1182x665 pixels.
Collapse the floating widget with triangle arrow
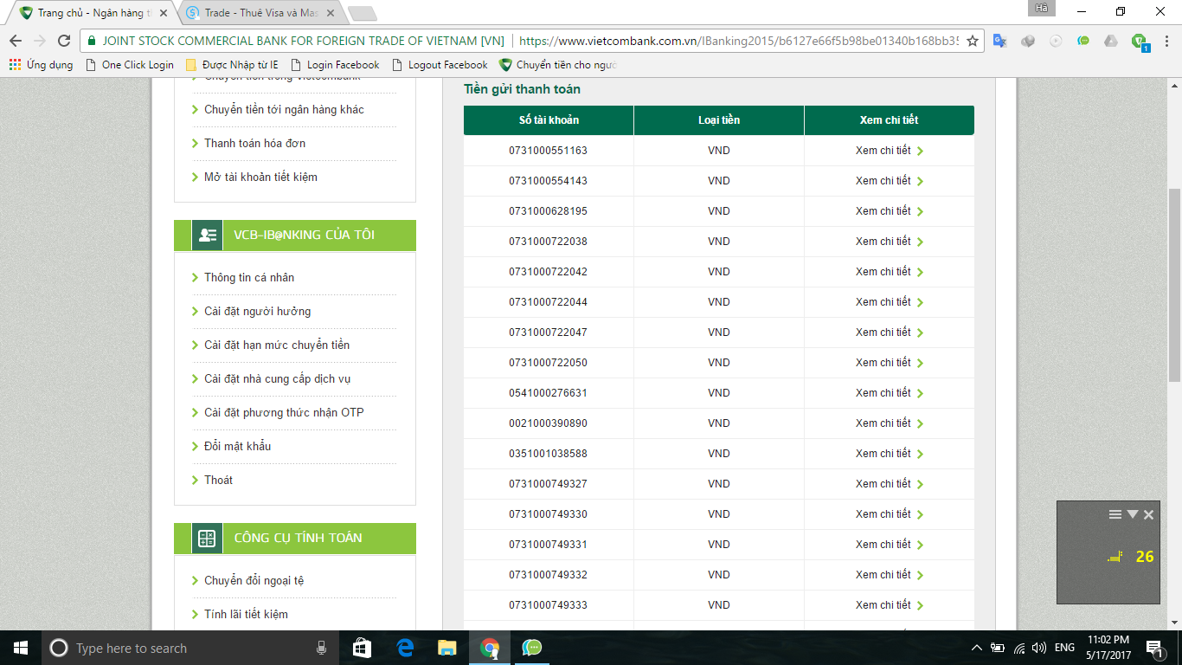(1132, 514)
